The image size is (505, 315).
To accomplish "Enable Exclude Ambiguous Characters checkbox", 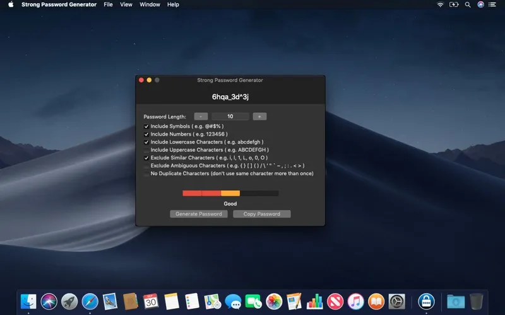I will pos(146,166).
